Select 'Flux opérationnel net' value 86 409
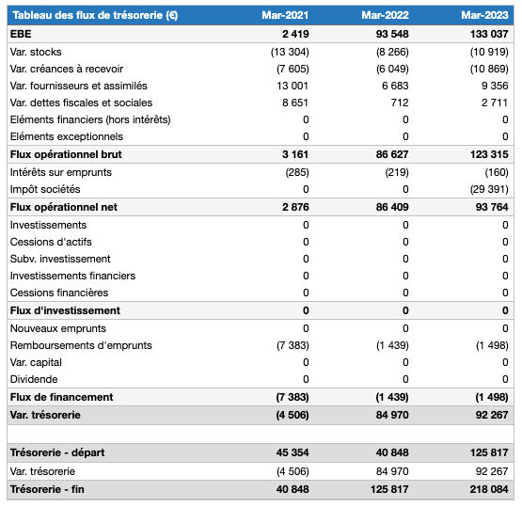The width and height of the screenshot is (522, 507). pos(392,207)
